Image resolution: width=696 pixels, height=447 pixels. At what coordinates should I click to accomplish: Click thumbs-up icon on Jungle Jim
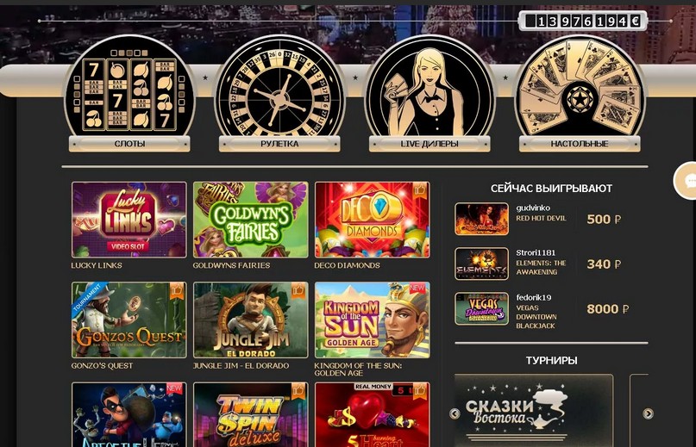click(298, 291)
